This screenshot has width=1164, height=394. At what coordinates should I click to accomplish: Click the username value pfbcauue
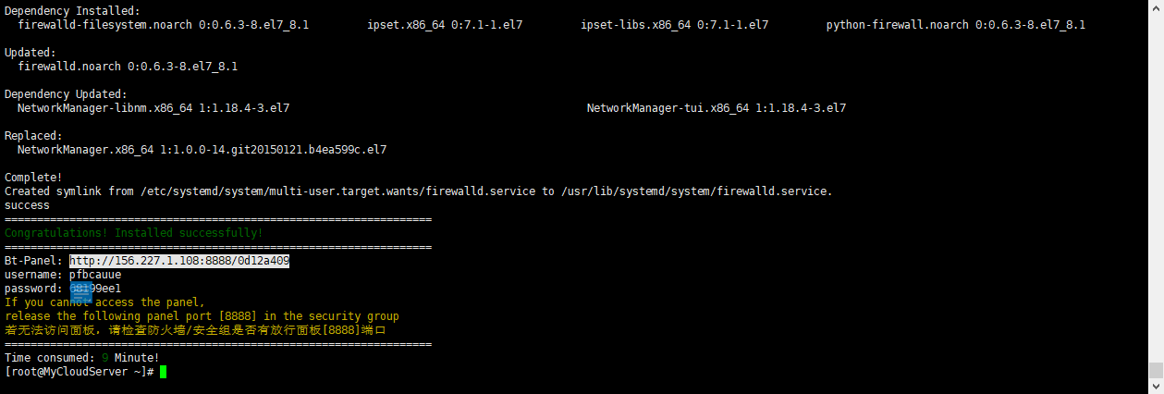(95, 275)
